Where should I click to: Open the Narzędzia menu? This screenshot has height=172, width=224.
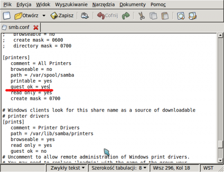(103, 4)
